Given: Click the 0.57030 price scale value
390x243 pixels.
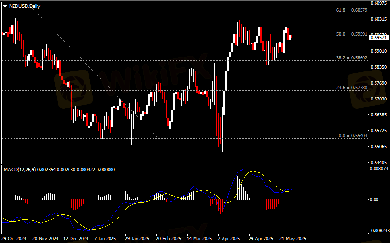Looking at the screenshot, I should tap(378, 99).
